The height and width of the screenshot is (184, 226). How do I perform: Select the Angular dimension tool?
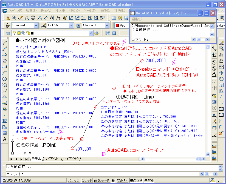[214, 74]
